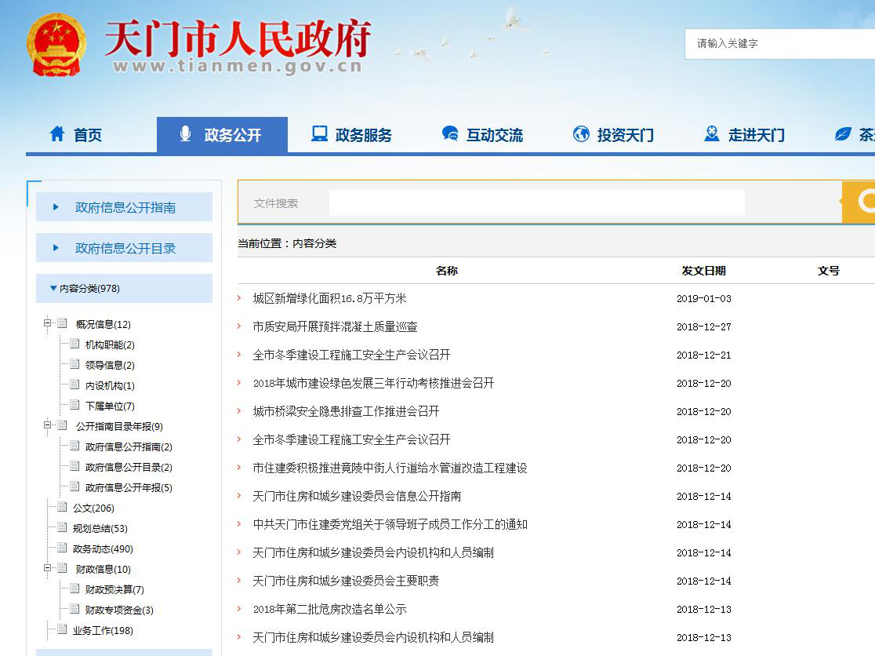
Task: Open 政府信息公开指南 sidebar menu
Action: [x=125, y=207]
